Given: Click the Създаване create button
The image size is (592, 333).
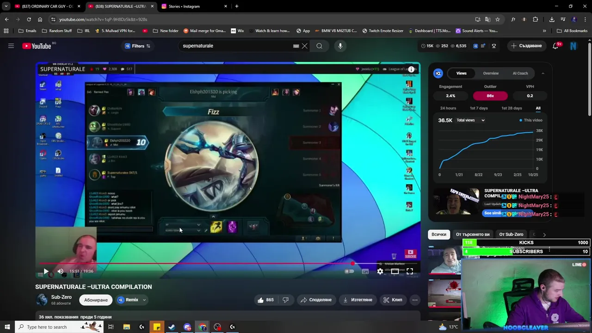Looking at the screenshot, I should [x=526, y=46].
